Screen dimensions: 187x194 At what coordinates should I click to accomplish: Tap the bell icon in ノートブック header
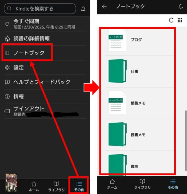click(x=180, y=7)
